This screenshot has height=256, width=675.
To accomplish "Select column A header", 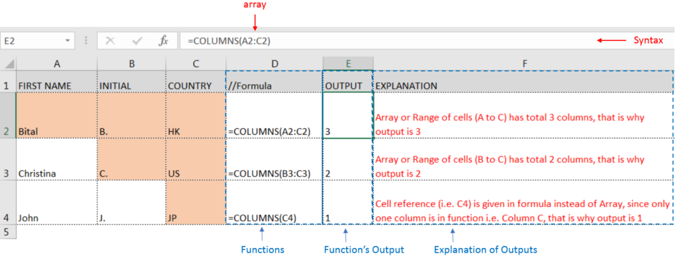I will [x=57, y=64].
